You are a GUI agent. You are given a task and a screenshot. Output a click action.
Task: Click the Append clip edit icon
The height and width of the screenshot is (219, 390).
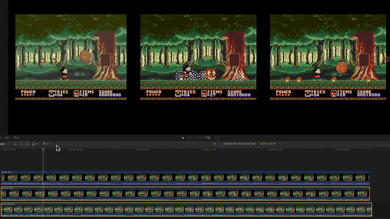pos(27,143)
